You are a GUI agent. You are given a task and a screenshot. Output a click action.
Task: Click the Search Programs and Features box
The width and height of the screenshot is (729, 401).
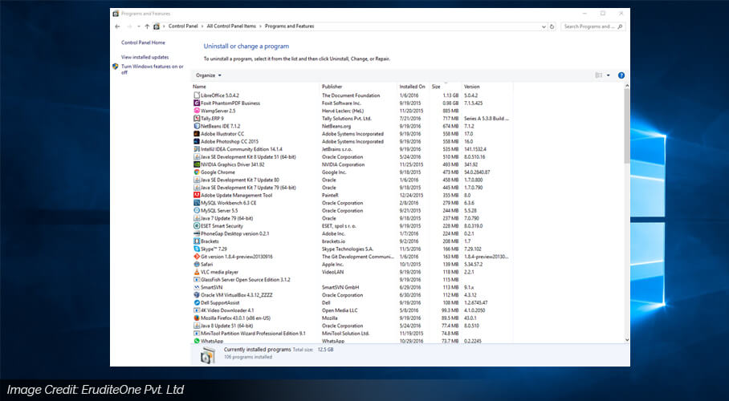[593, 26]
